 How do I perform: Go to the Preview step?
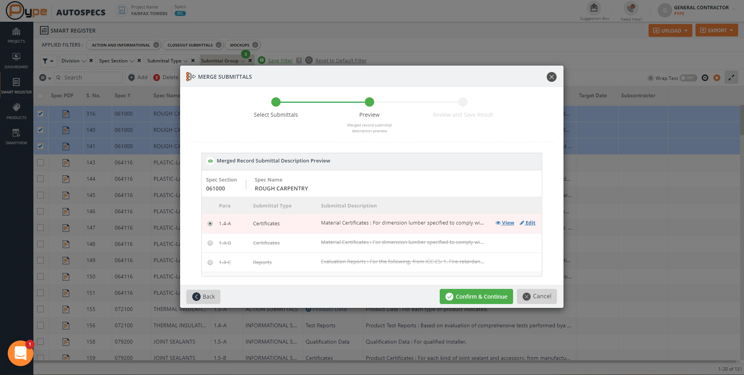369,102
